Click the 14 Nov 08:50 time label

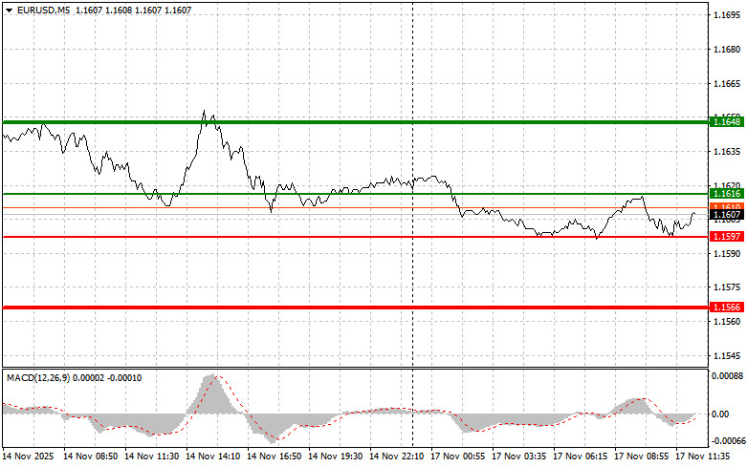(91, 456)
